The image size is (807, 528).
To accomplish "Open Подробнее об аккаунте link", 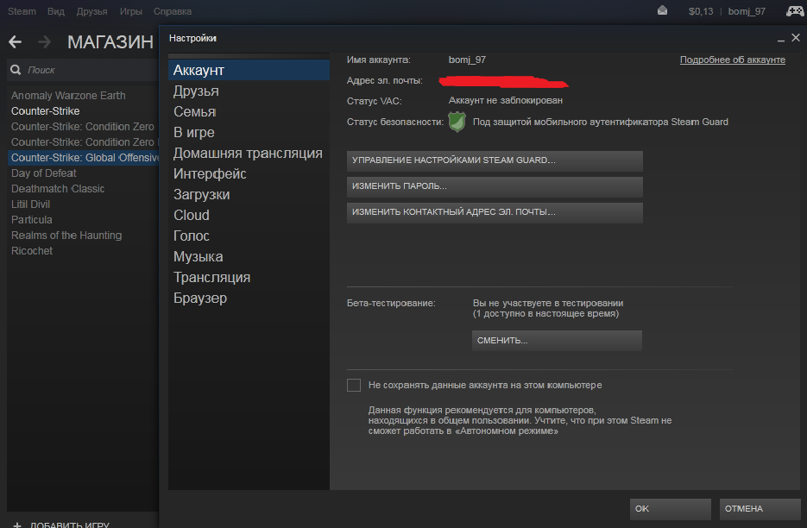I will (x=733, y=60).
